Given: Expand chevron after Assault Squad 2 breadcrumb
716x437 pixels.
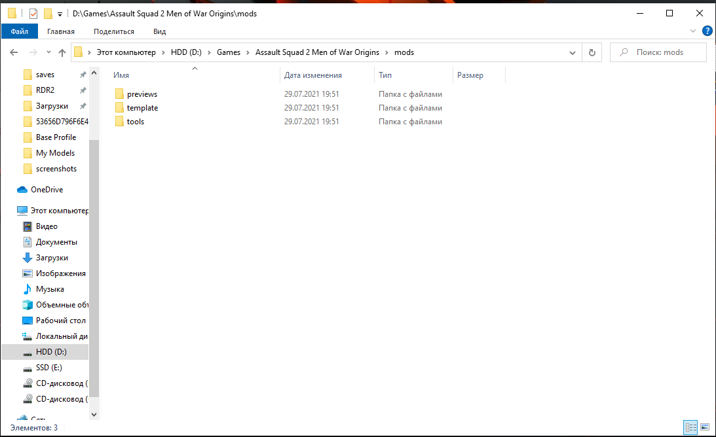Looking at the screenshot, I should 386,52.
